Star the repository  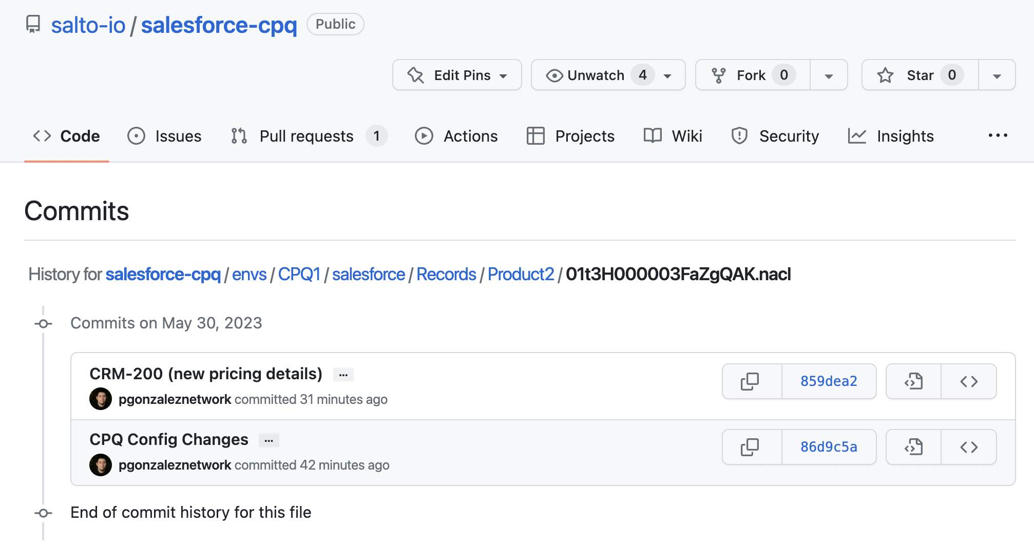point(920,75)
